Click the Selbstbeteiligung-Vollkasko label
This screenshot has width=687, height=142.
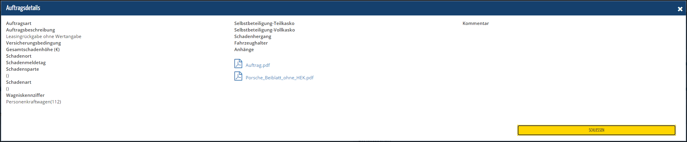tap(264, 30)
